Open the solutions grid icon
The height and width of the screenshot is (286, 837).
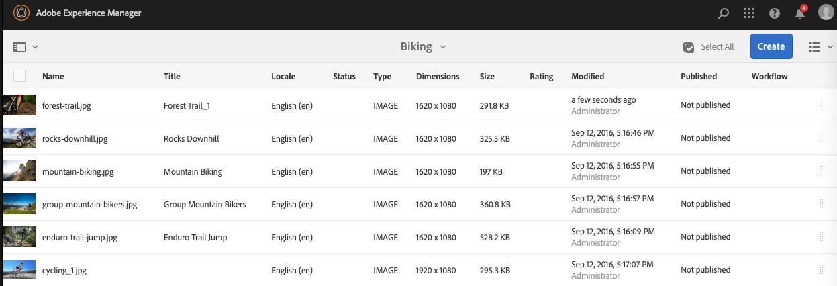coord(749,13)
